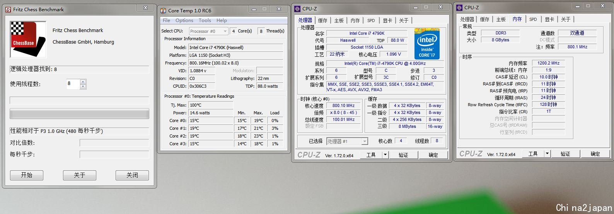Viewport: 614px width, 214px height.
Task: Click the specification Intel(R) Core(TM) i7-4790K CPU @ 4.00GHz
Action: tap(385, 63)
